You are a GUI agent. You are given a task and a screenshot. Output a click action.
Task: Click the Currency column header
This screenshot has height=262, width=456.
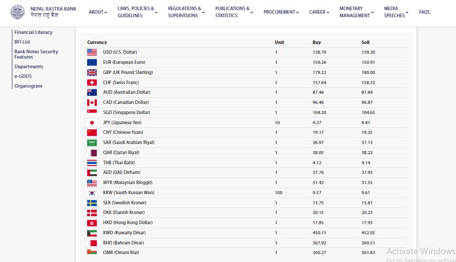point(97,42)
